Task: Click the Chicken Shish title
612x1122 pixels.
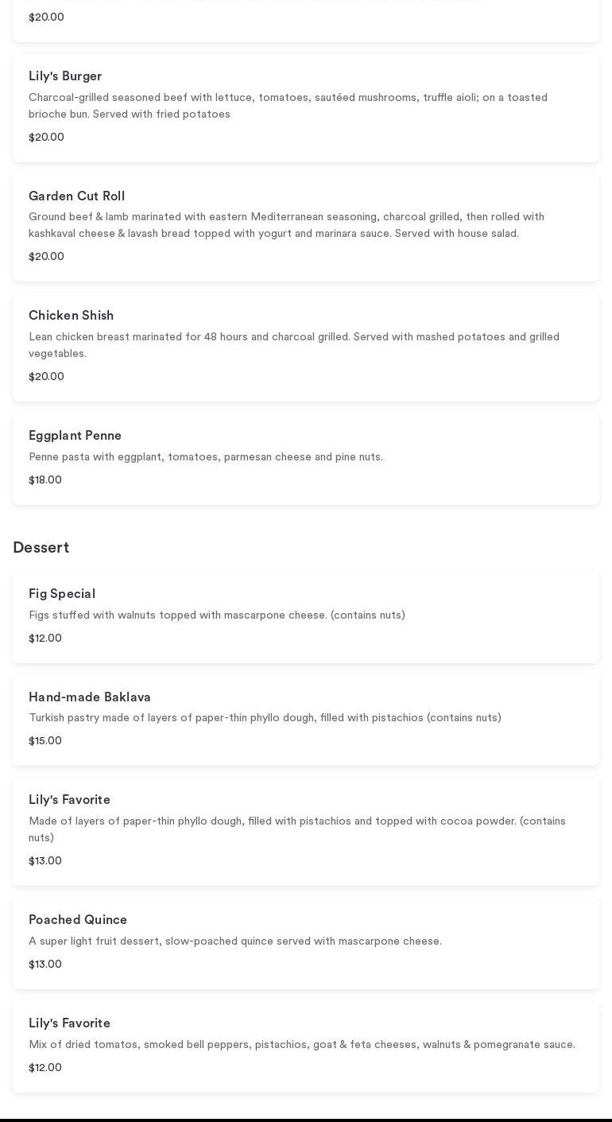Action: tap(71, 316)
